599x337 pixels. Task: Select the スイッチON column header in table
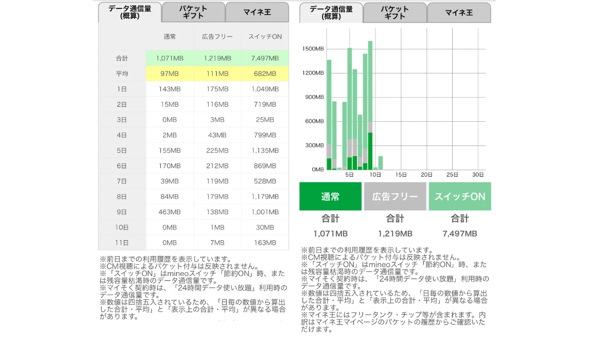[x=265, y=37]
